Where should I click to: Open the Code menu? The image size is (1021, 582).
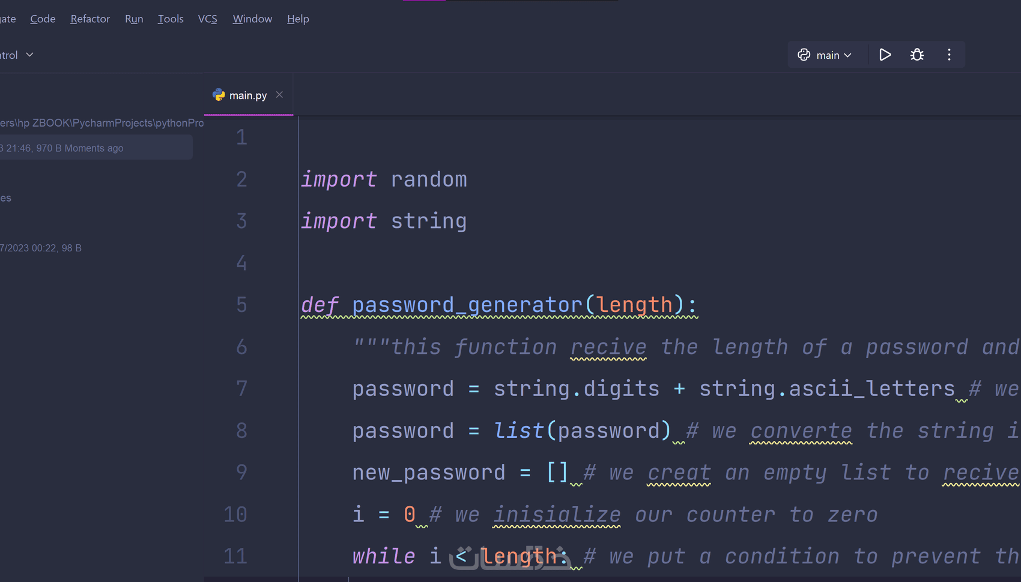[43, 19]
